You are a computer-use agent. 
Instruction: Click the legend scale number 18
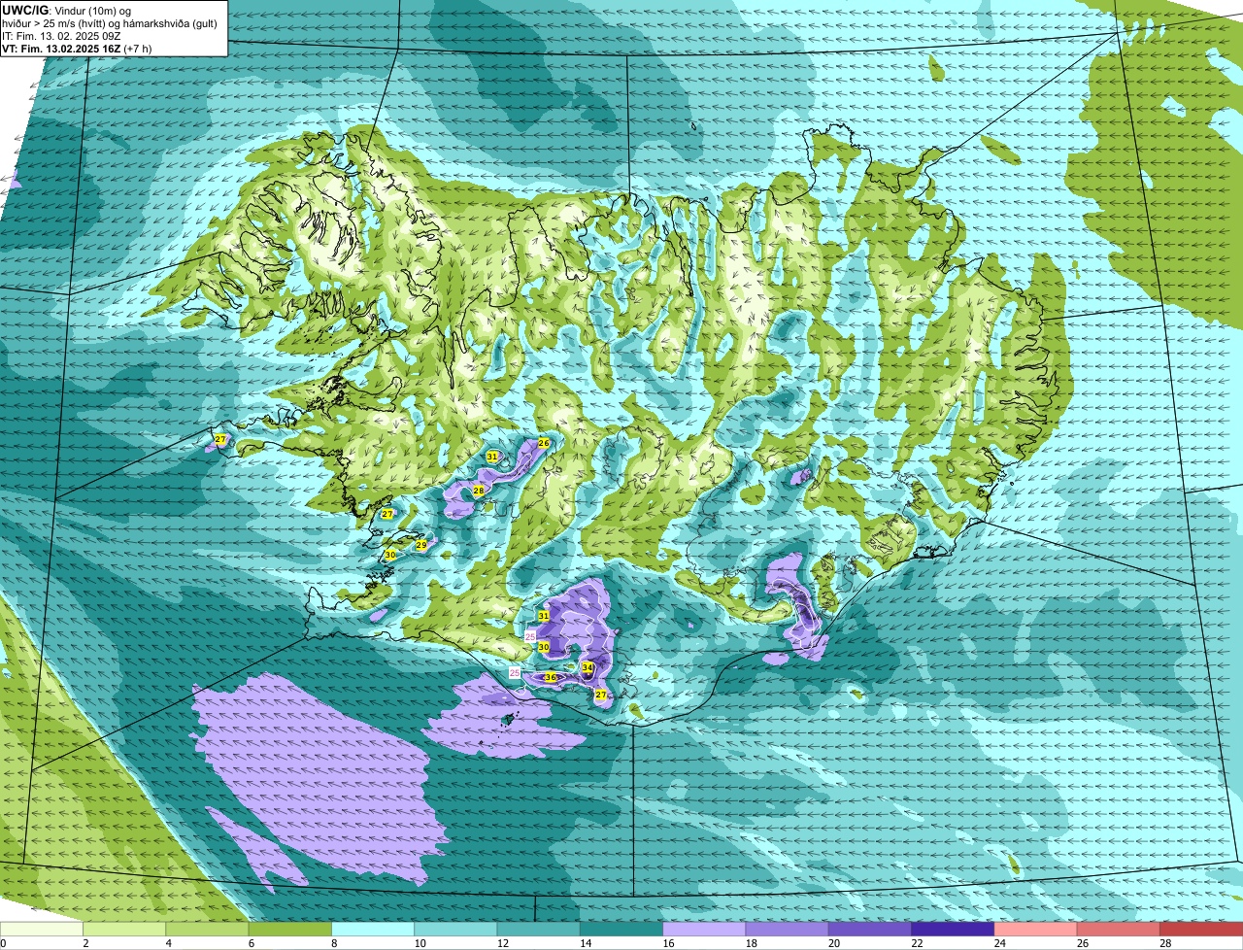coord(751,943)
